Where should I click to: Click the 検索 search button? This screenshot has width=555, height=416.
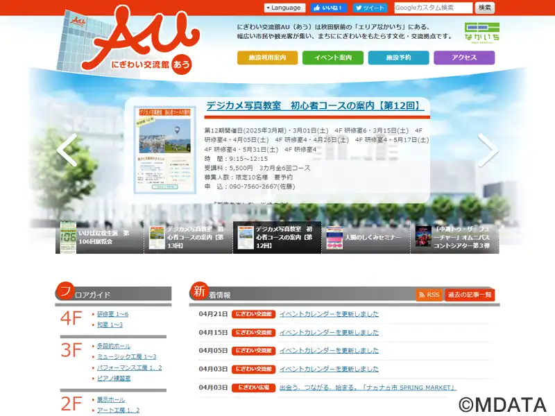coord(484,8)
